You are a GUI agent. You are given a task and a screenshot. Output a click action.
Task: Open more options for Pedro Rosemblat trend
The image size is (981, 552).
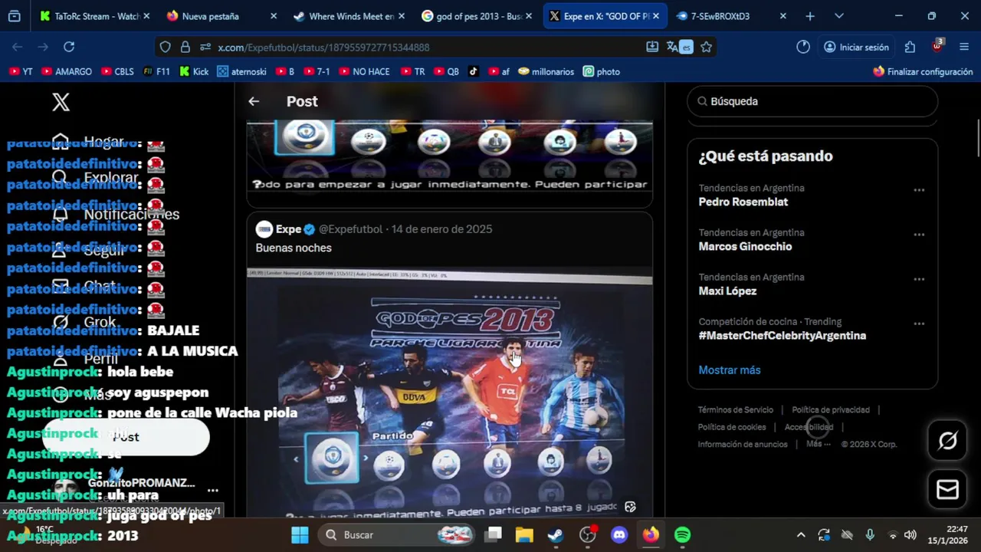(x=919, y=190)
